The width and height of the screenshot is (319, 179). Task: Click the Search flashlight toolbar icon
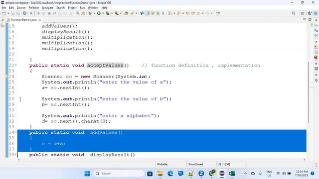[x=132, y=13]
